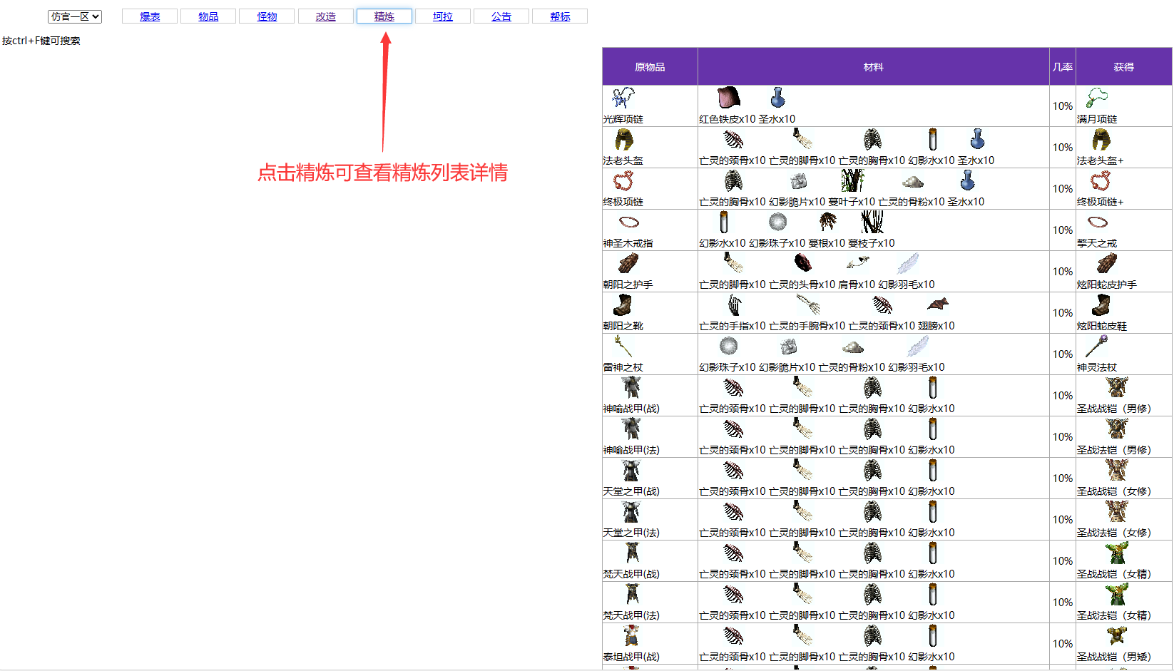Viewport: 1174px width, 671px height.
Task: Open the 怪物 tab
Action: pyautogui.click(x=267, y=16)
